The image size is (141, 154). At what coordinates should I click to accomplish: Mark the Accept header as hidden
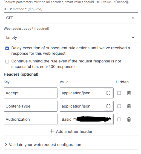tap(119, 93)
